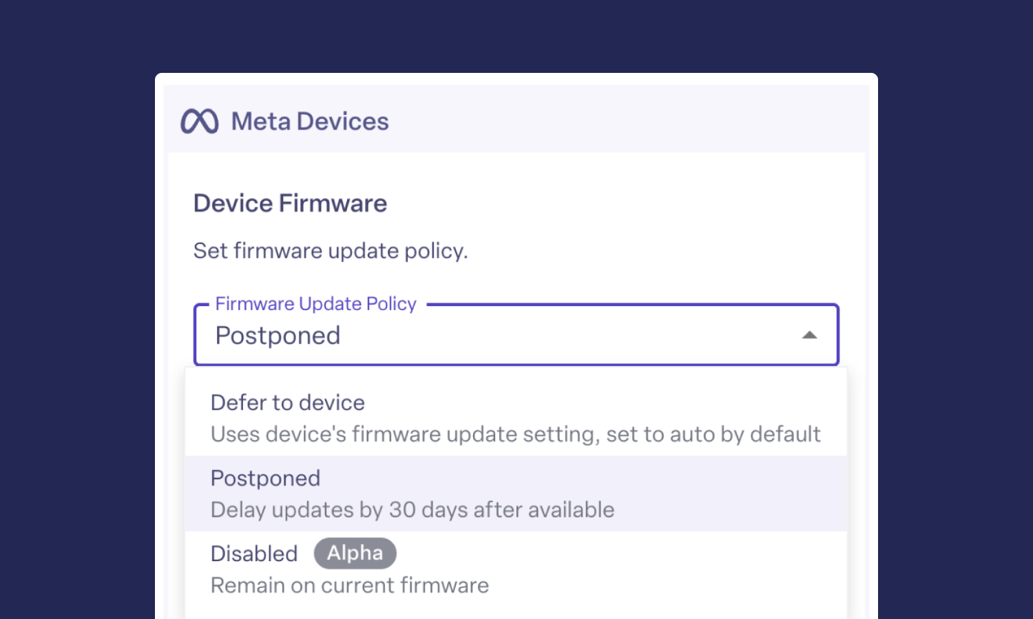
Task: Click the Firmware Update Policy field label
Action: 315,303
